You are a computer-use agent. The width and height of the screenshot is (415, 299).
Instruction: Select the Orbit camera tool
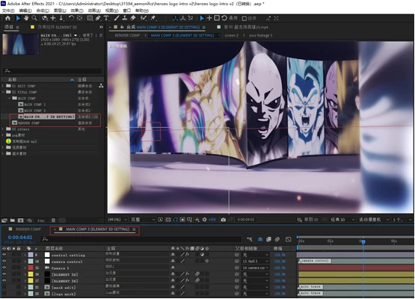[45, 18]
